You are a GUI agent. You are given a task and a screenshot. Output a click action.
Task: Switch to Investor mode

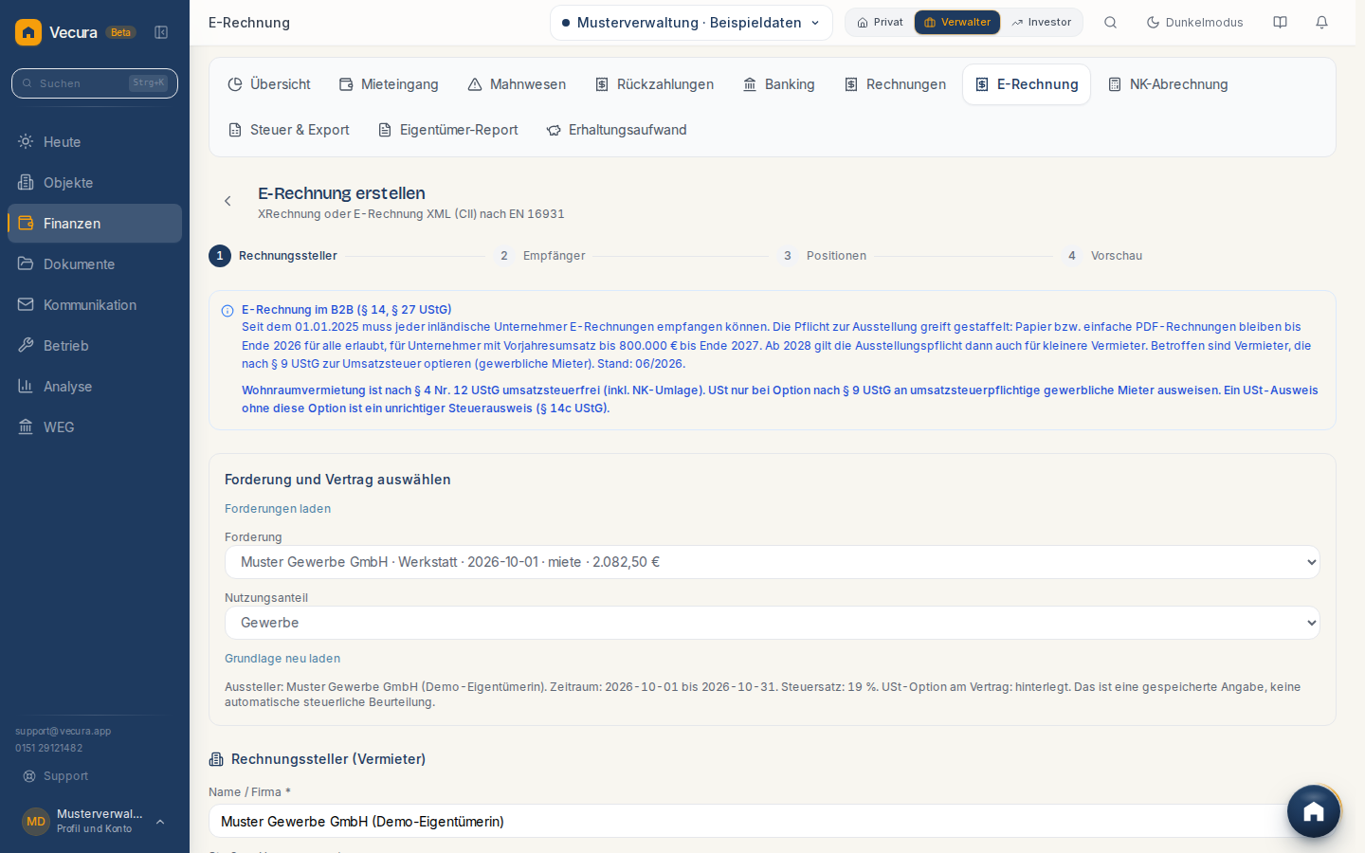coord(1041,23)
